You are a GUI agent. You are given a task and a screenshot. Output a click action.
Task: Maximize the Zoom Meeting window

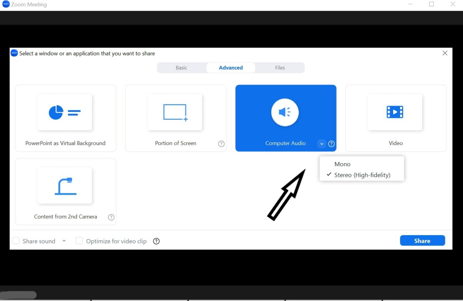pyautogui.click(x=431, y=4)
